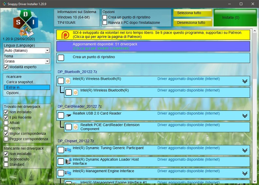Enable the Sconosciuto filter
The height and width of the screenshot is (185, 259).
click(x=6, y=159)
